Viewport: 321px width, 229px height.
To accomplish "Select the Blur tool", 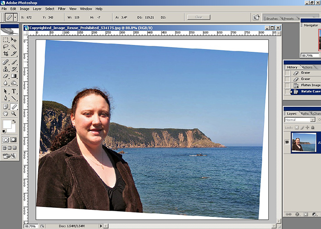I will (6, 83).
